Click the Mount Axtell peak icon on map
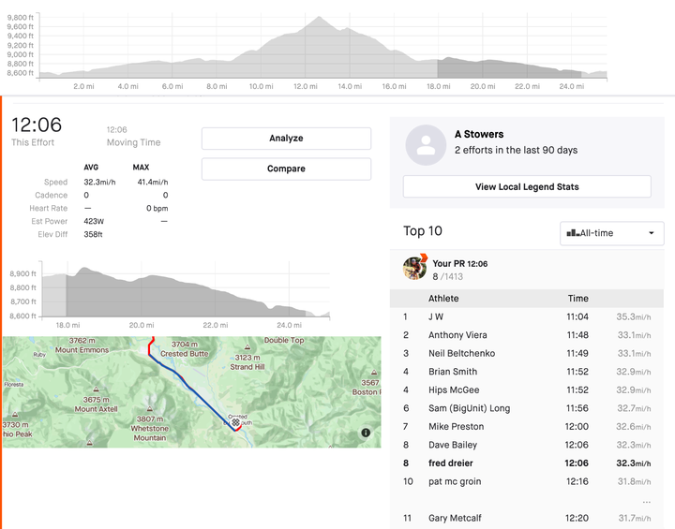 click(96, 389)
